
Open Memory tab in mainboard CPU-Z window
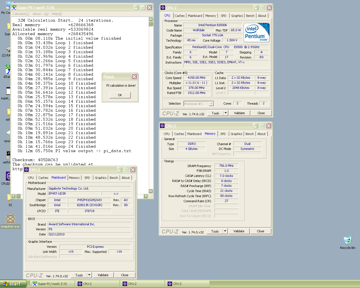pos(74,178)
